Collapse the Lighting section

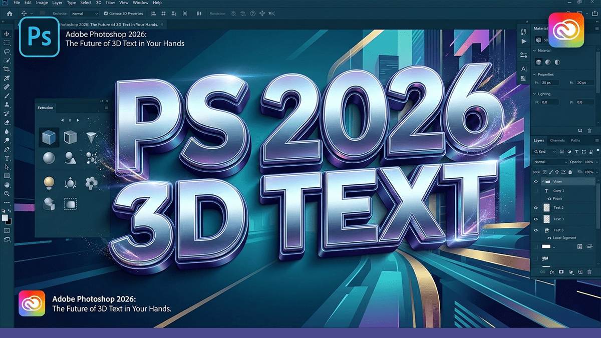(534, 94)
